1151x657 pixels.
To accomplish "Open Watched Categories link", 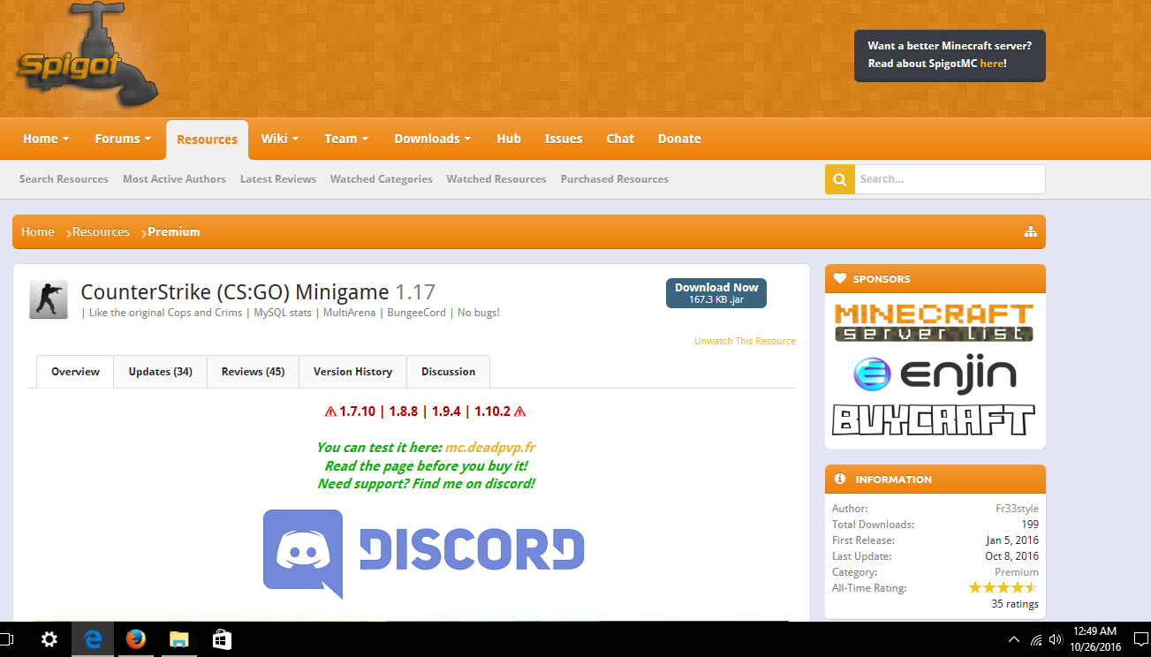I will pos(382,179).
